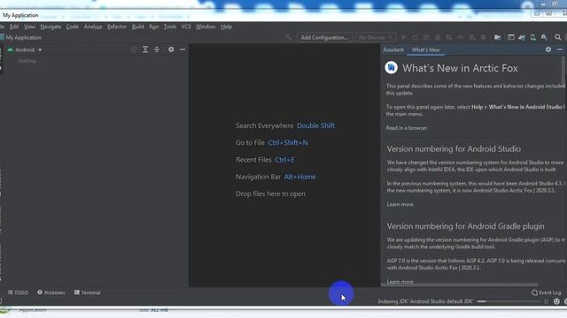Open Project panel gear options
Screen dimensions: 567x318
click(171, 49)
